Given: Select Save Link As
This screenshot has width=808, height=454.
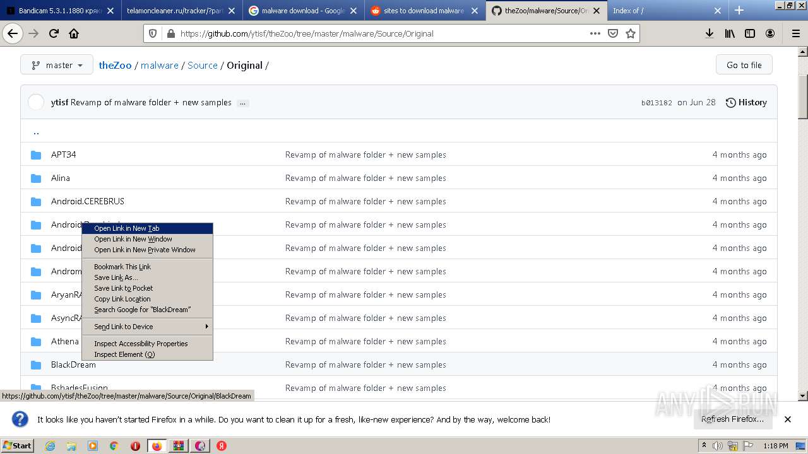Looking at the screenshot, I should click(147, 277).
